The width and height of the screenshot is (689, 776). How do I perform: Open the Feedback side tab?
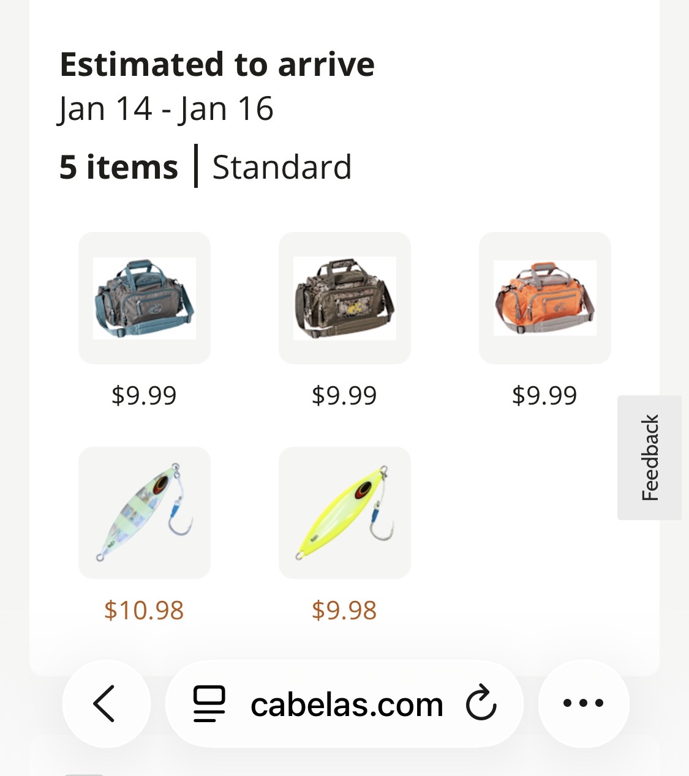tap(650, 458)
